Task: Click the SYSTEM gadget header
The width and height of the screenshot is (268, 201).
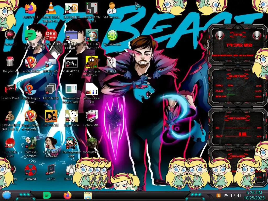Action: coord(238,76)
